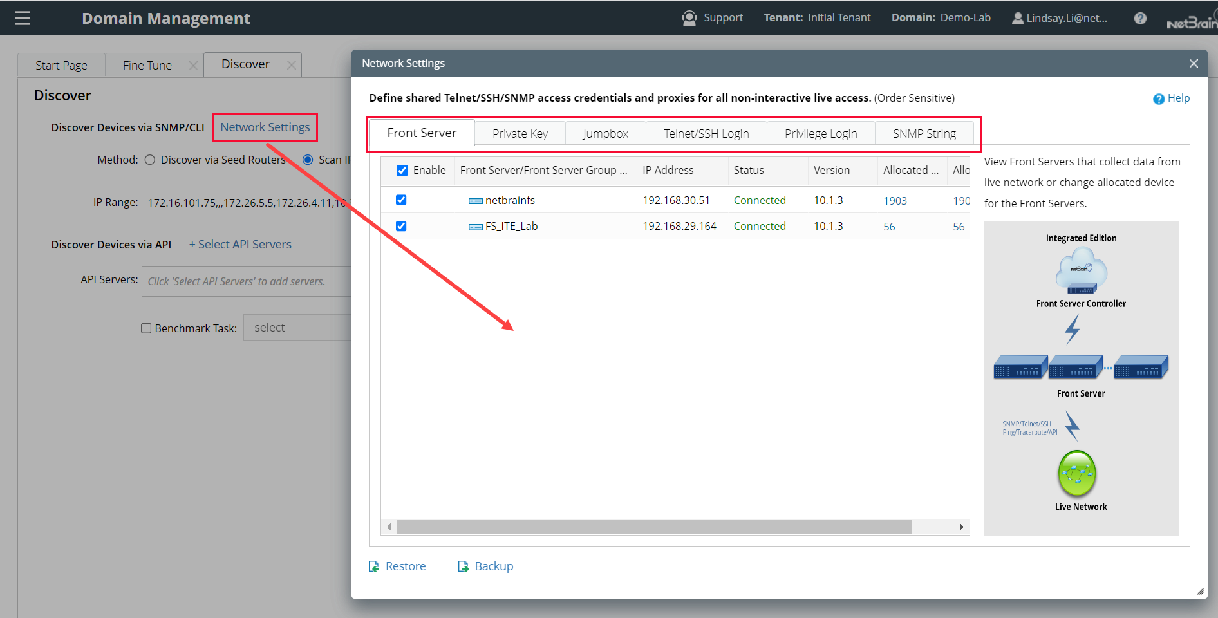Click the scrollbar left arrow

[x=389, y=527]
